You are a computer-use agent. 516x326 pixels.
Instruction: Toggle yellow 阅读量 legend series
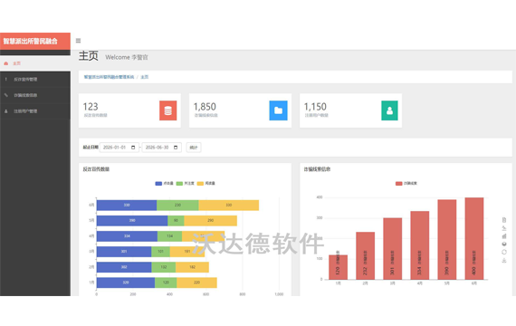click(206, 184)
